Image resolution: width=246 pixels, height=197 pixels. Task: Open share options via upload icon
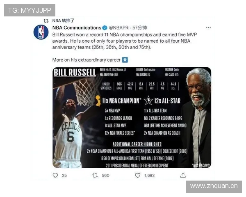point(183,175)
